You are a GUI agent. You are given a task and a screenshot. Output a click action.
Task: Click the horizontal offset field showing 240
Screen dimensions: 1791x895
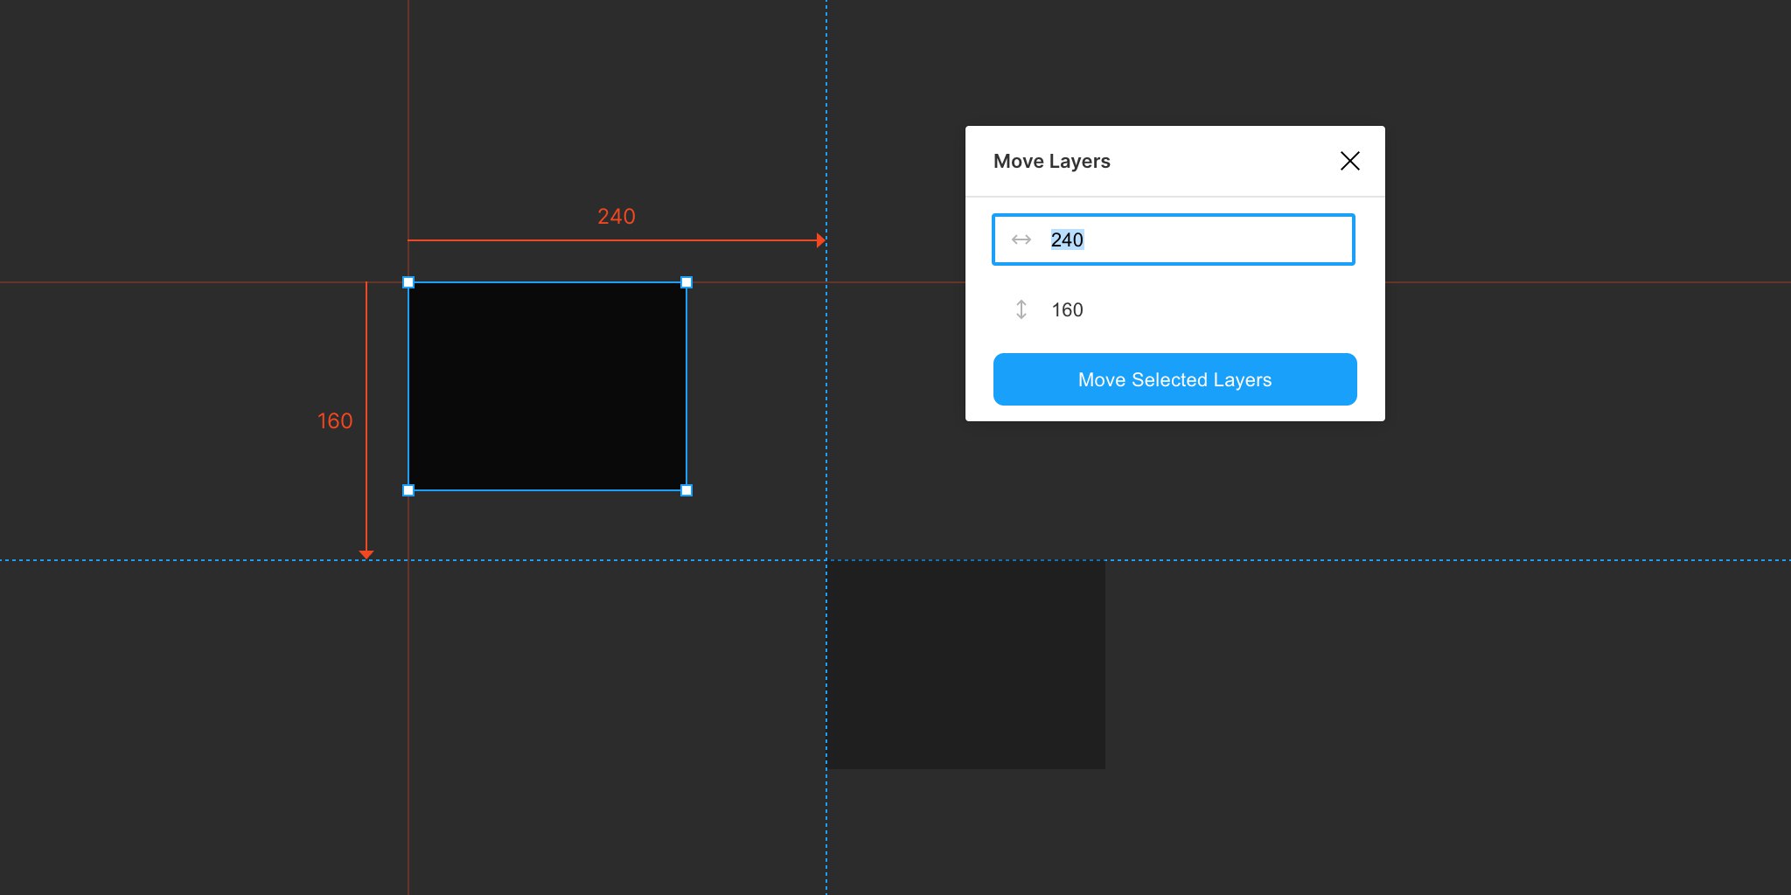[1174, 239]
